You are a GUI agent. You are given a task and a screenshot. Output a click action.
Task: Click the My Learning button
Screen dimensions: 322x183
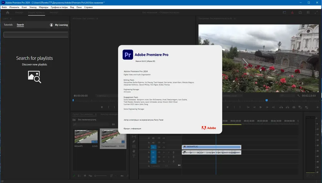pos(59,25)
